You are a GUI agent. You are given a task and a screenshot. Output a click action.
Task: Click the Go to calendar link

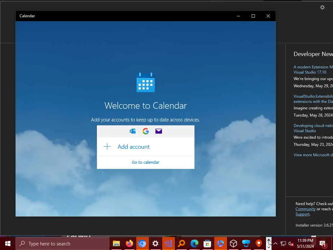click(145, 162)
